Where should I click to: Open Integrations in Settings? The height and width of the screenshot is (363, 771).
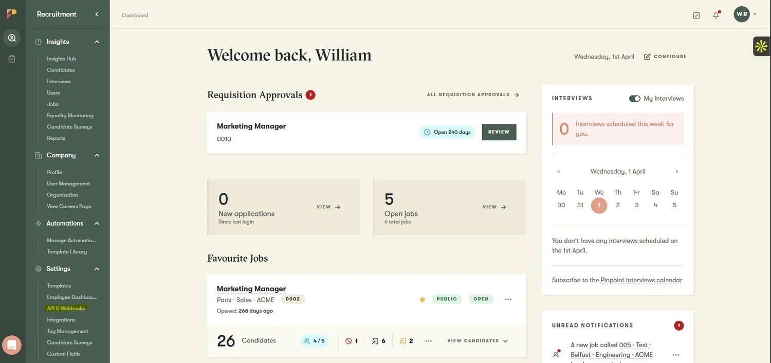pyautogui.click(x=61, y=320)
